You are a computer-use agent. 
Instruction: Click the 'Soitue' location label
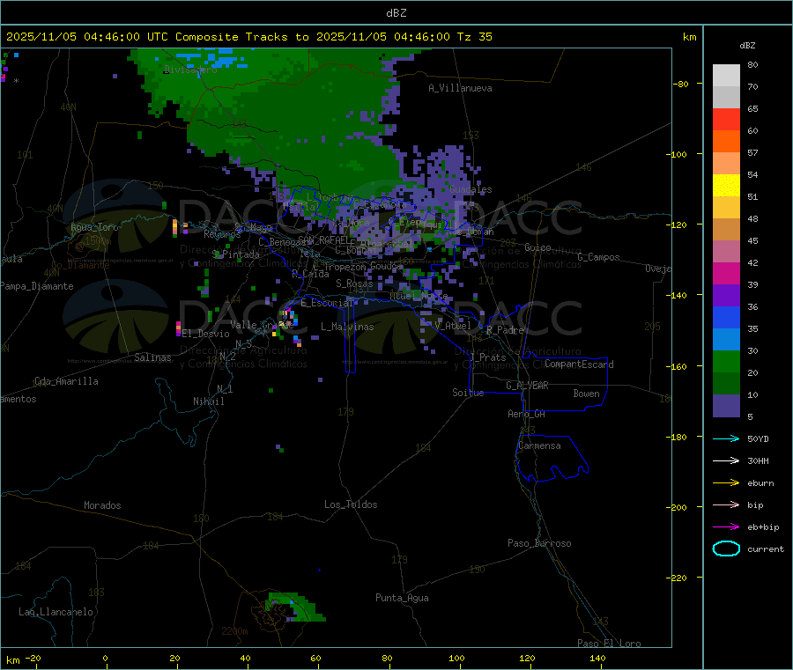(x=468, y=393)
